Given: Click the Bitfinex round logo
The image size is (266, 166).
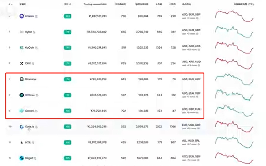Looking at the screenshot, I should click(22, 95).
